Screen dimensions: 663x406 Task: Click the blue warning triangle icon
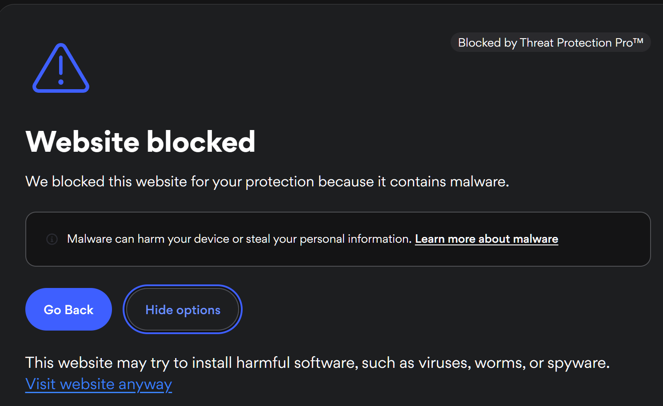(61, 68)
